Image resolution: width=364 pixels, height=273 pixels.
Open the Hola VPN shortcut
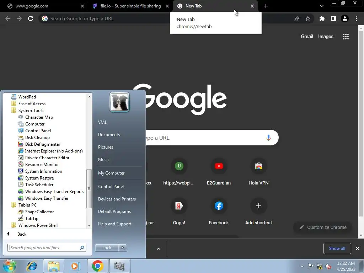(259, 172)
